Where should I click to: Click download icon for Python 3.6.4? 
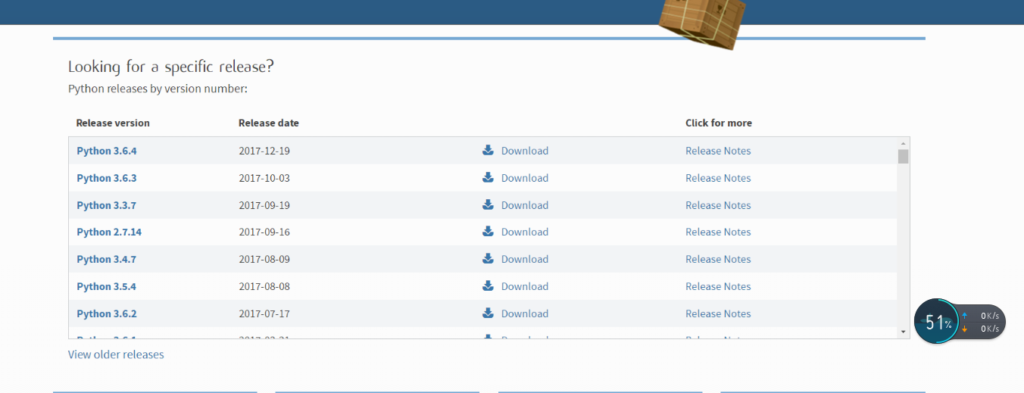488,150
